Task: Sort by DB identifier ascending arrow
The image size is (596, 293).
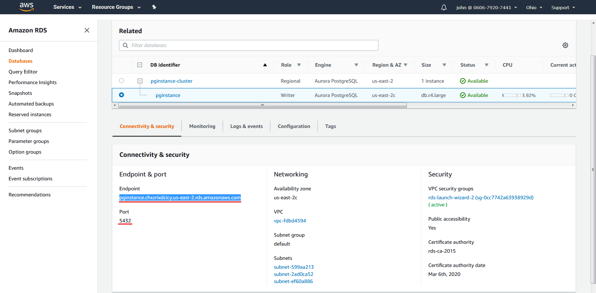Action: [265, 65]
